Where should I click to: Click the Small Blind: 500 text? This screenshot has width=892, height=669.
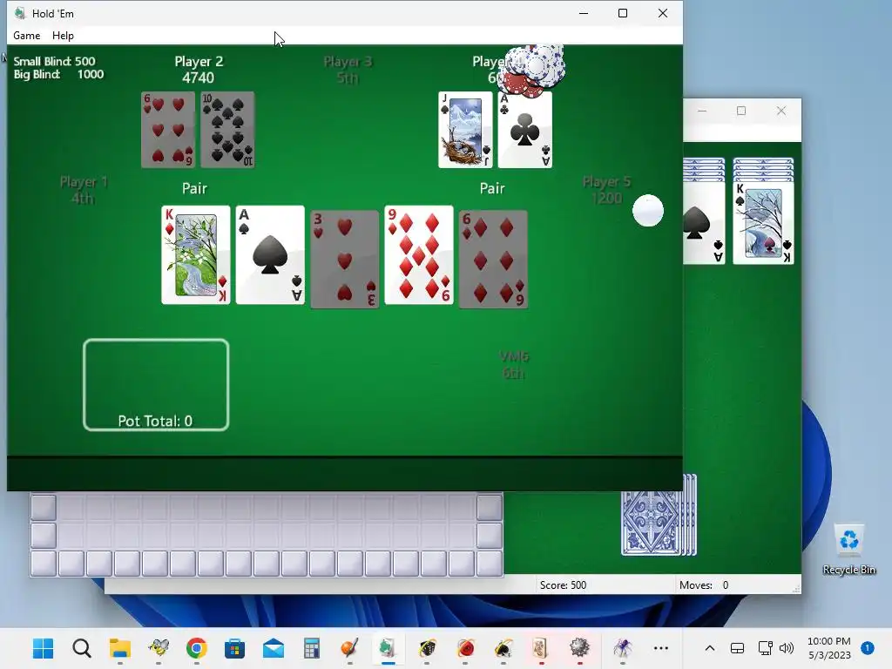[x=54, y=61]
